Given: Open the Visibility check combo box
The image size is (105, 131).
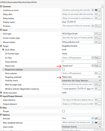Looking at the screenshot, I should click(81, 80).
